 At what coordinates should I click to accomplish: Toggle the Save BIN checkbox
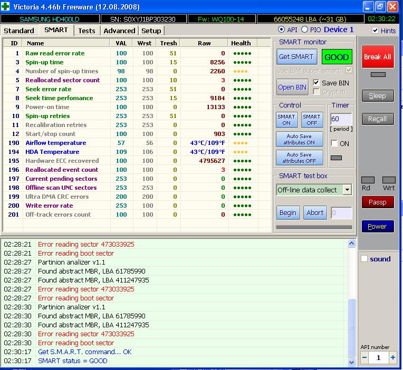point(316,83)
